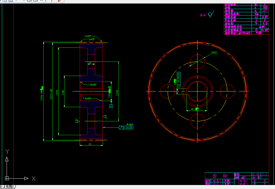Viewport: 275px width, 189px height.
Task: Select the 4-ø31 hole callout
Action: tap(214, 52)
